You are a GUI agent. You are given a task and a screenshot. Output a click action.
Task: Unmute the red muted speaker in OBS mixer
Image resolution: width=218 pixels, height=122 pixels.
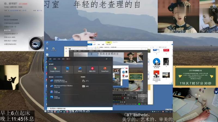pos(123,98)
